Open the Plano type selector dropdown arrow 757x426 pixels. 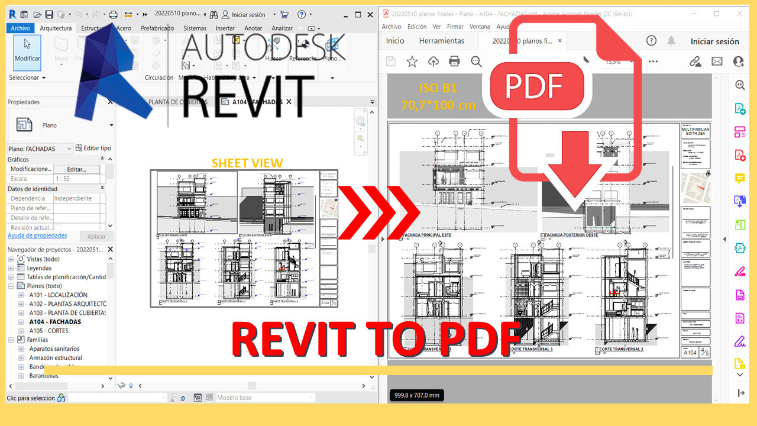(x=111, y=125)
